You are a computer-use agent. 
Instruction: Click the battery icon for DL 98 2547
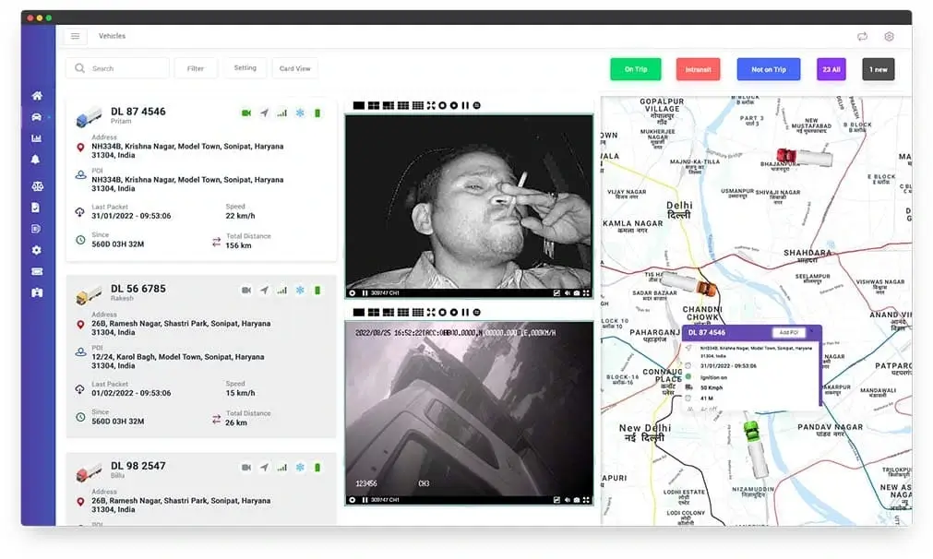pyautogui.click(x=317, y=468)
